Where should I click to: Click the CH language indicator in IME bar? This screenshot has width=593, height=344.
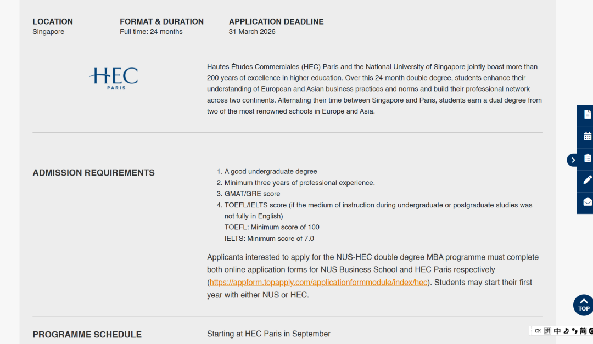538,331
